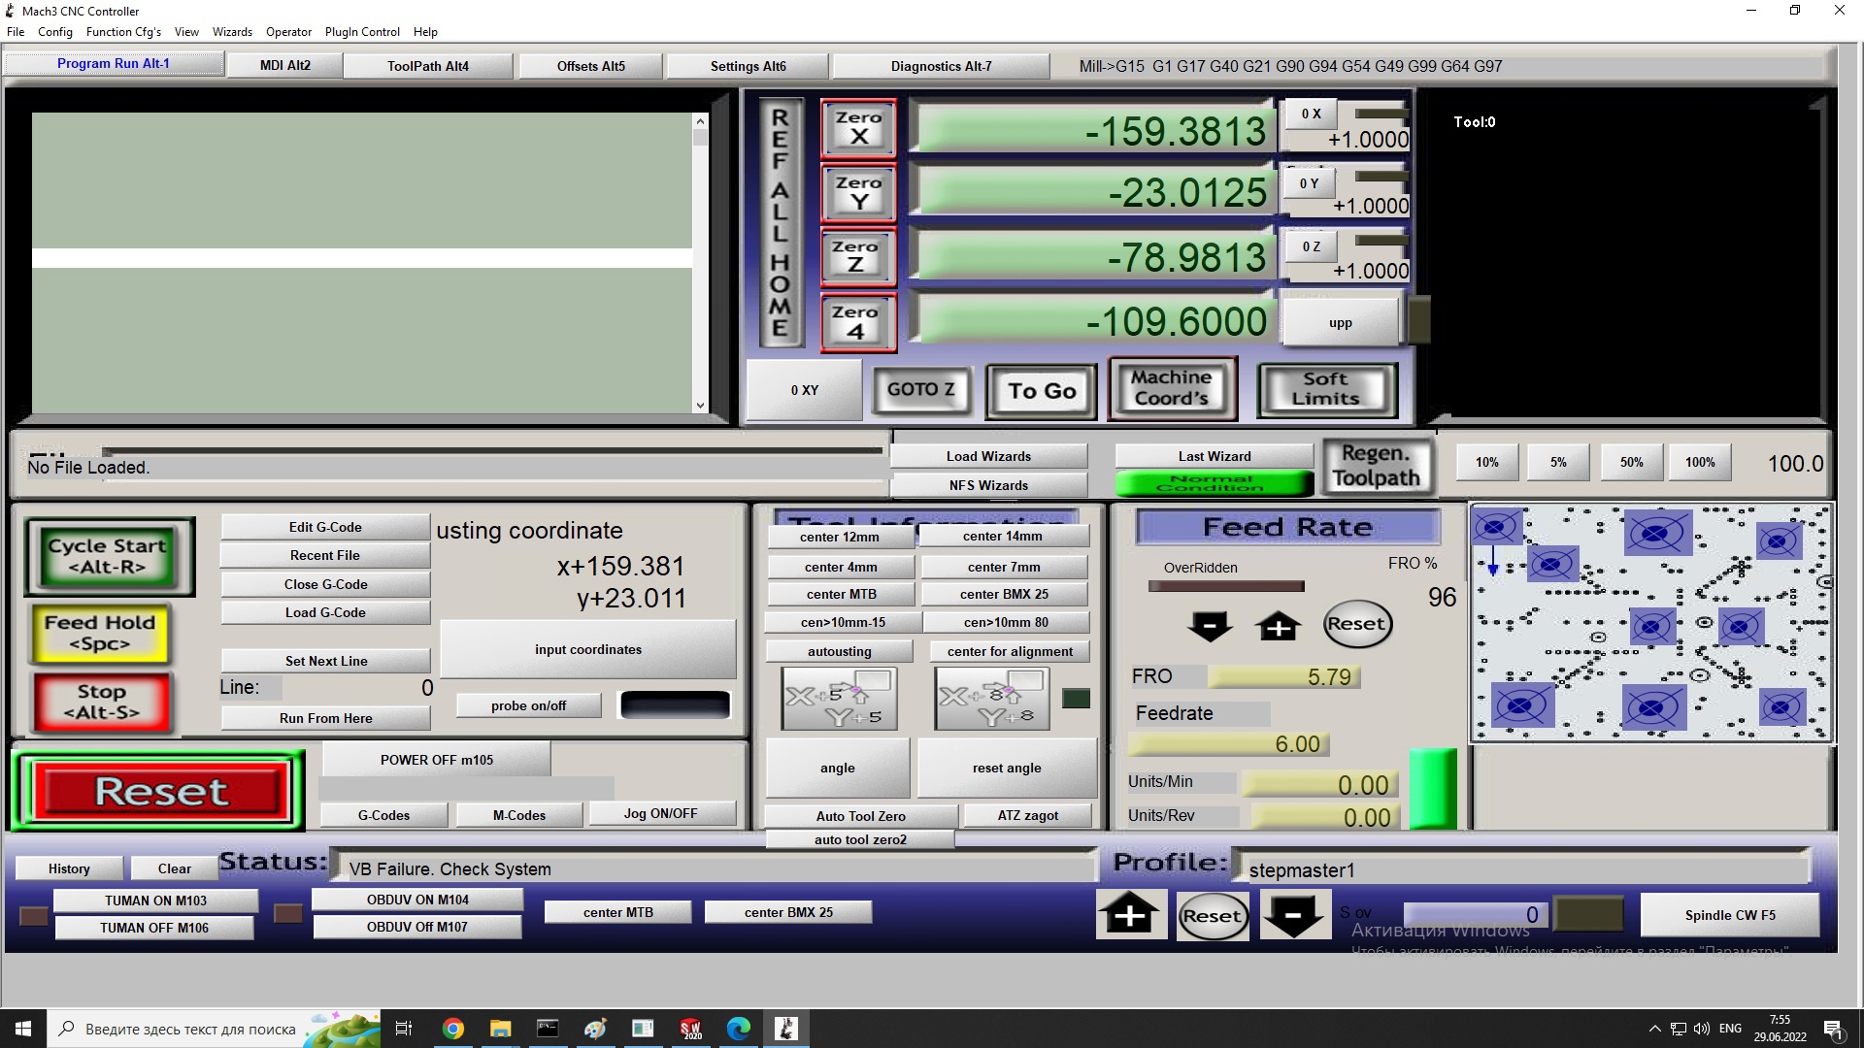Click the X+8 Y+8 offset icon

992,699
